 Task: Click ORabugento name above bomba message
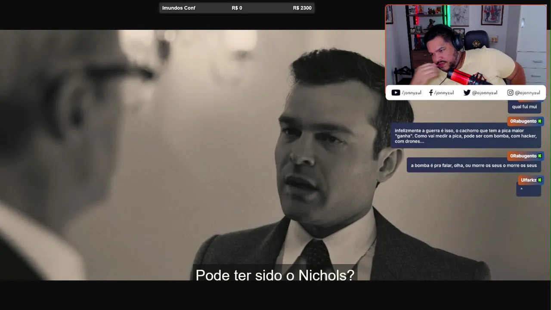tap(523, 156)
